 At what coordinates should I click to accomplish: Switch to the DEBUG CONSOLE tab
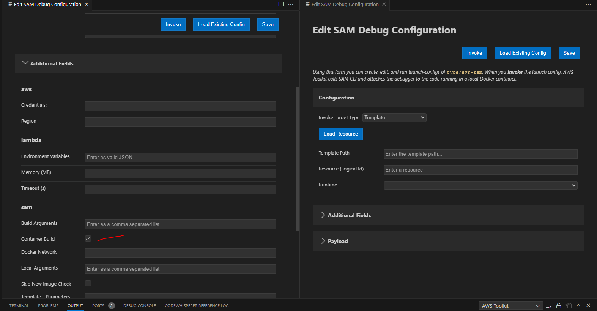pos(140,306)
